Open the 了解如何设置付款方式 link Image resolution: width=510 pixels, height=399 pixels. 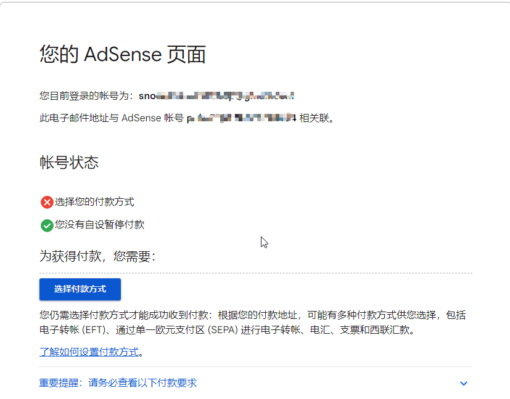click(x=89, y=352)
